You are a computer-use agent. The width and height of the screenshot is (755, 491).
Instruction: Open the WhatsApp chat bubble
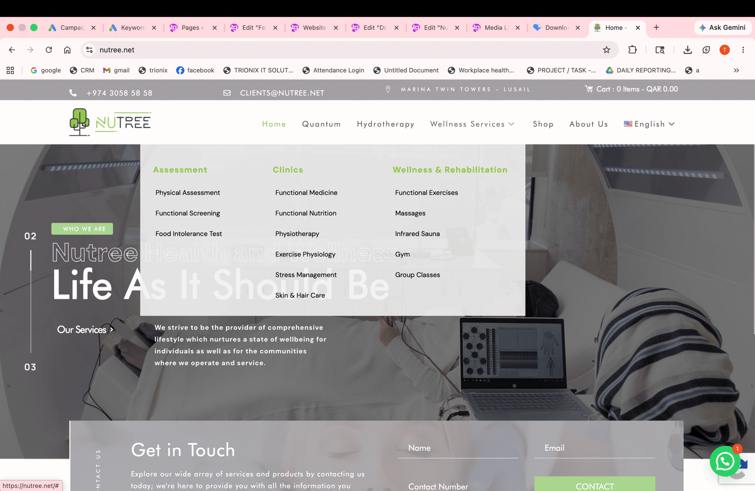tap(725, 461)
